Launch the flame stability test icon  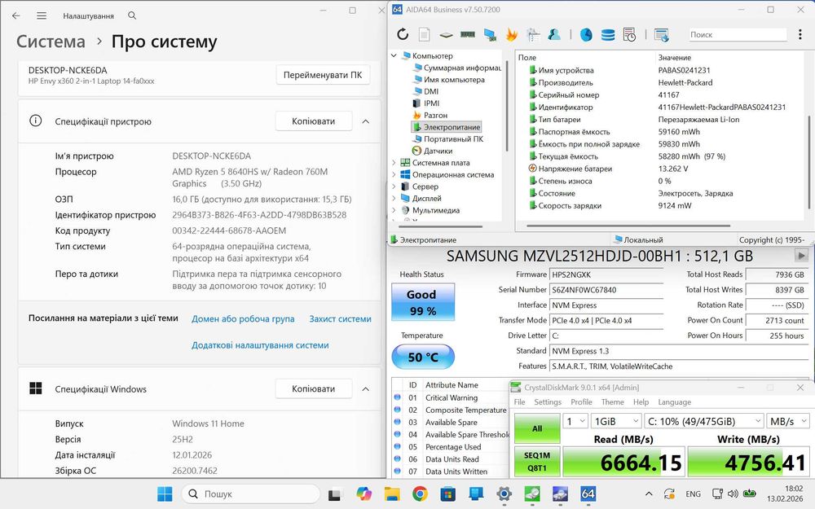512,35
